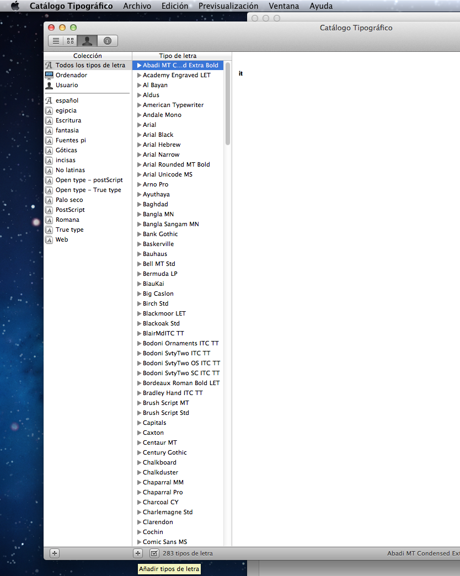Expand the Baskerville font family
Image resolution: width=460 pixels, height=576 pixels.
coord(139,244)
